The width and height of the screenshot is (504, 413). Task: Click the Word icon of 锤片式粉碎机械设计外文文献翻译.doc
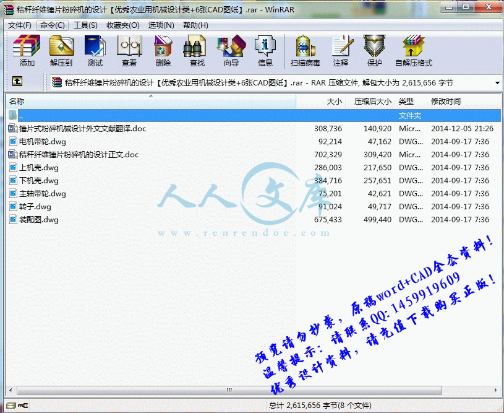(x=12, y=128)
